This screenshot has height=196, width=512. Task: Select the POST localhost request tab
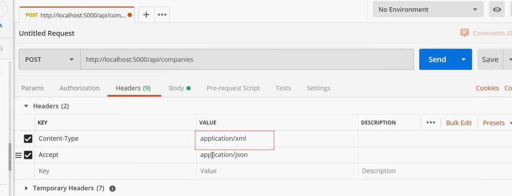[x=77, y=15]
